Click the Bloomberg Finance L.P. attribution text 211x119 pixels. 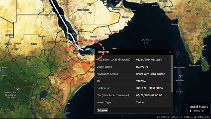point(170,117)
